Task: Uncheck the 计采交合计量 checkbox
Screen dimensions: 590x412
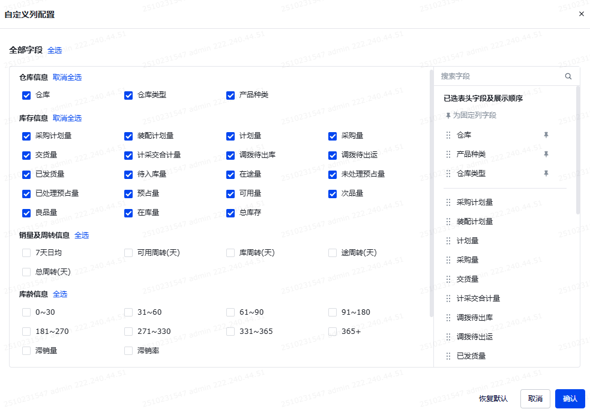Action: click(128, 155)
